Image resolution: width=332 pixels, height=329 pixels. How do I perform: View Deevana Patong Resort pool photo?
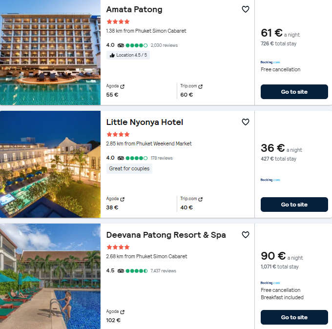pyautogui.click(x=50, y=276)
